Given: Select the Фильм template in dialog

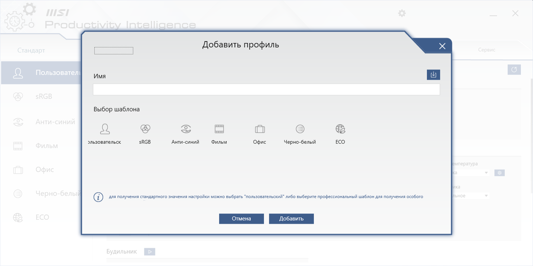Looking at the screenshot, I should point(219,129).
